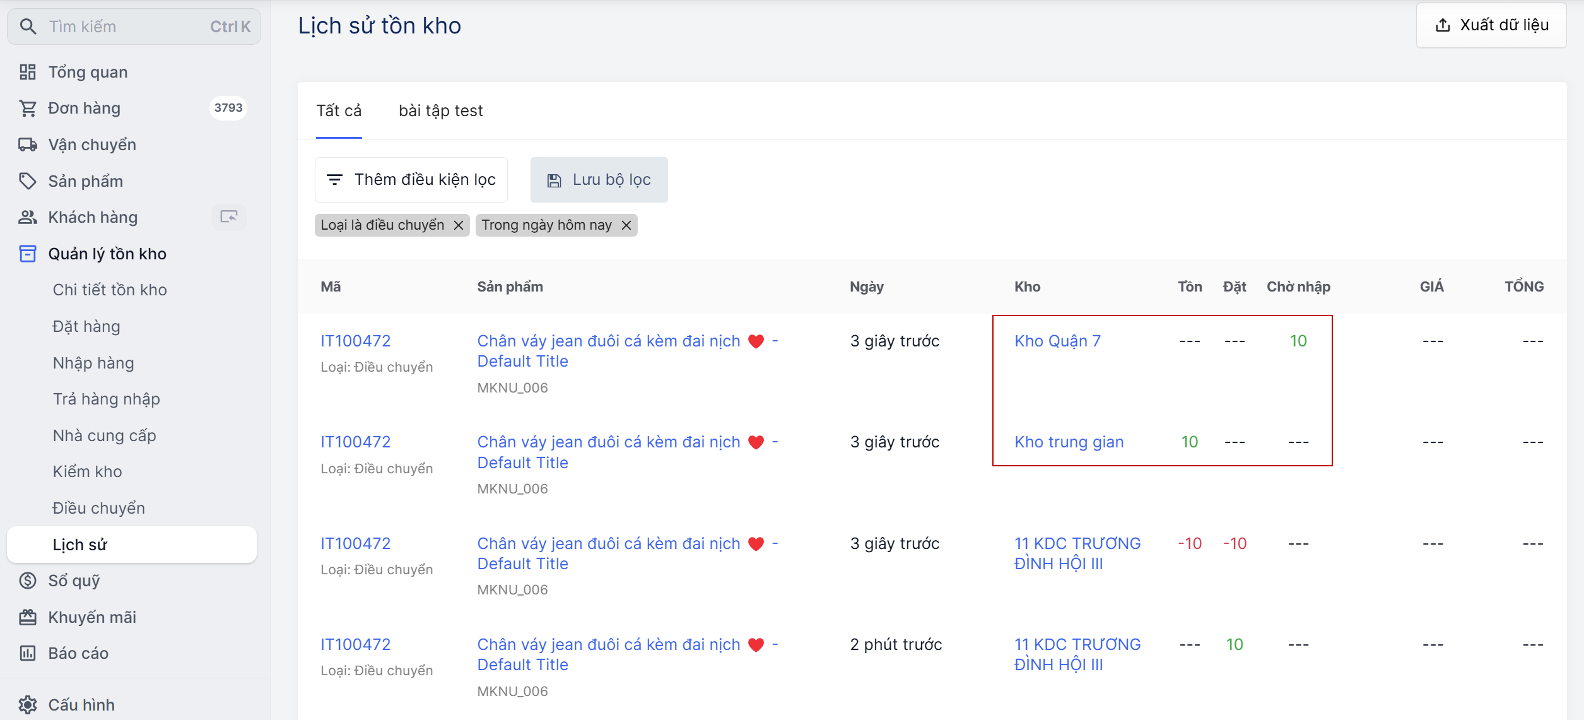Click the Sổ quỹ dollar icon
1584x720 pixels.
(27, 581)
